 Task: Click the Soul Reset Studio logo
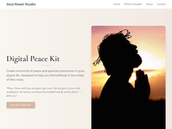tap(21, 4)
